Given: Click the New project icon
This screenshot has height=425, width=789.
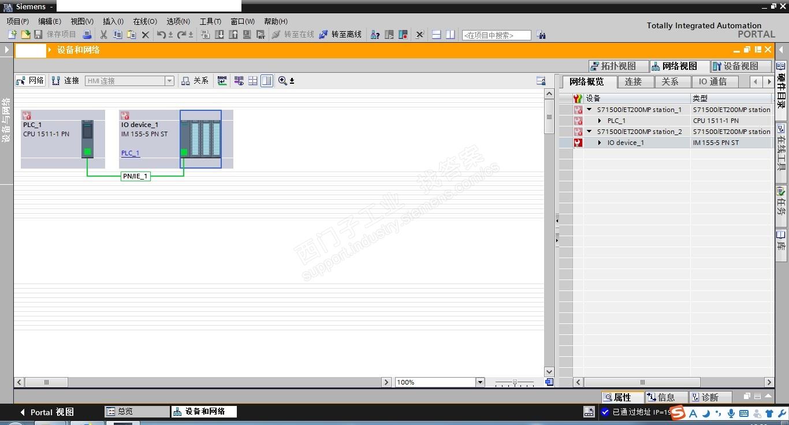Looking at the screenshot, I should pyautogui.click(x=12, y=35).
